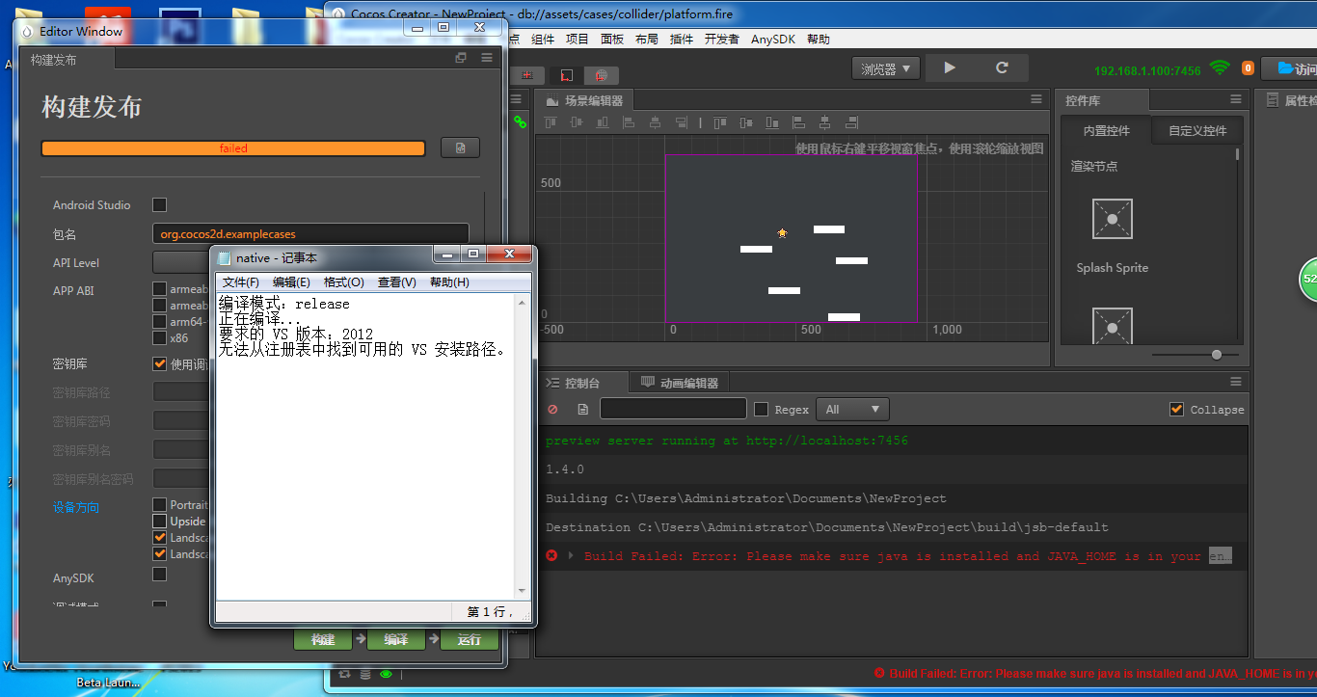Enable the Portrait orientation checkbox
1317x697 pixels.
click(160, 504)
